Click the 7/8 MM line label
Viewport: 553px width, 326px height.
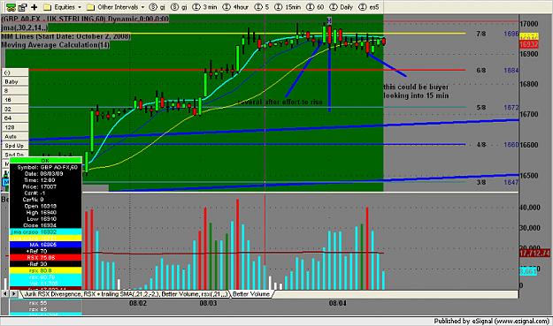click(x=480, y=34)
